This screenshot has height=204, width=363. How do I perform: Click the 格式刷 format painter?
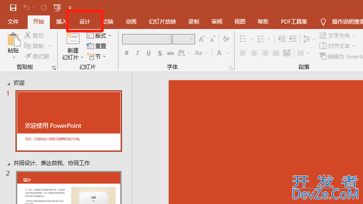click(x=37, y=56)
